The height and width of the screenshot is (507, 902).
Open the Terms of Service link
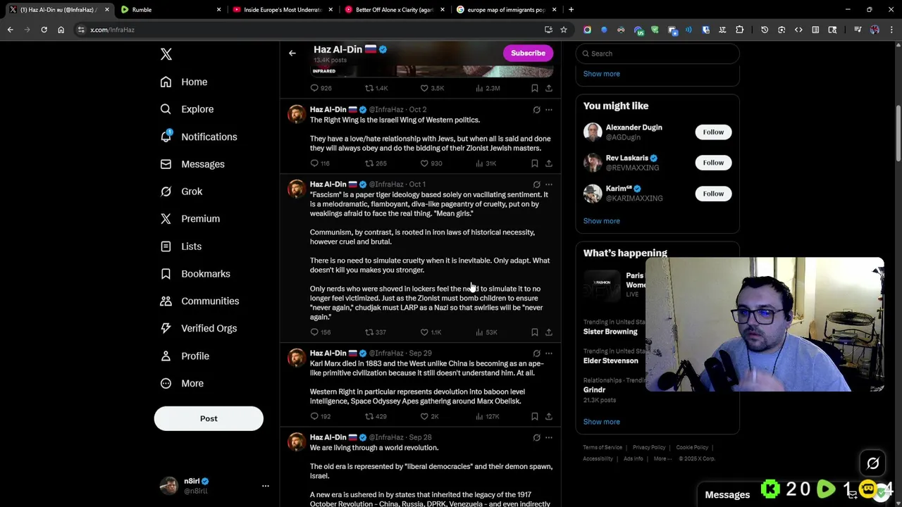tap(603, 447)
